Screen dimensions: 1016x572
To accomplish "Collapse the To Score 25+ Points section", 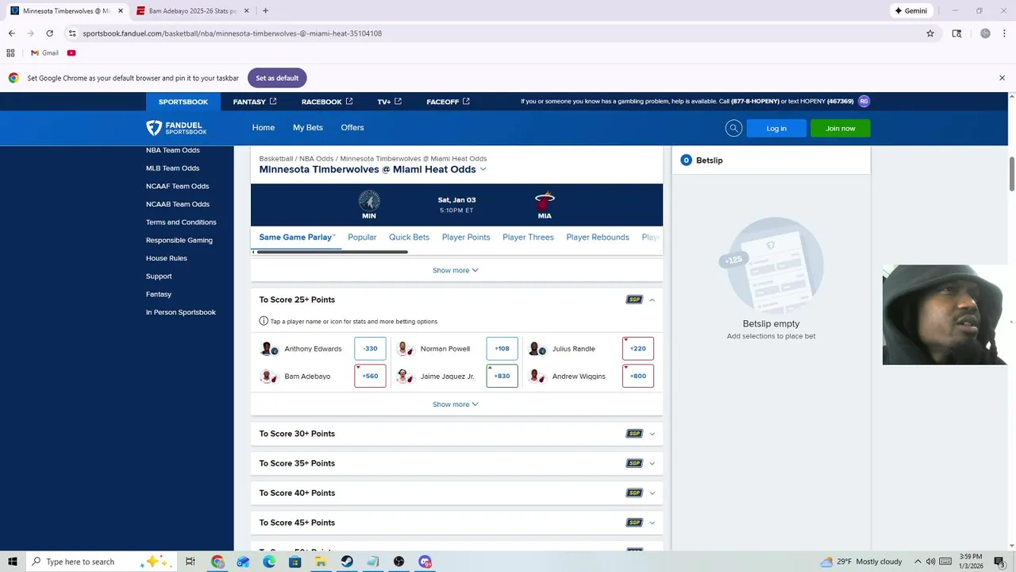I will coord(652,300).
